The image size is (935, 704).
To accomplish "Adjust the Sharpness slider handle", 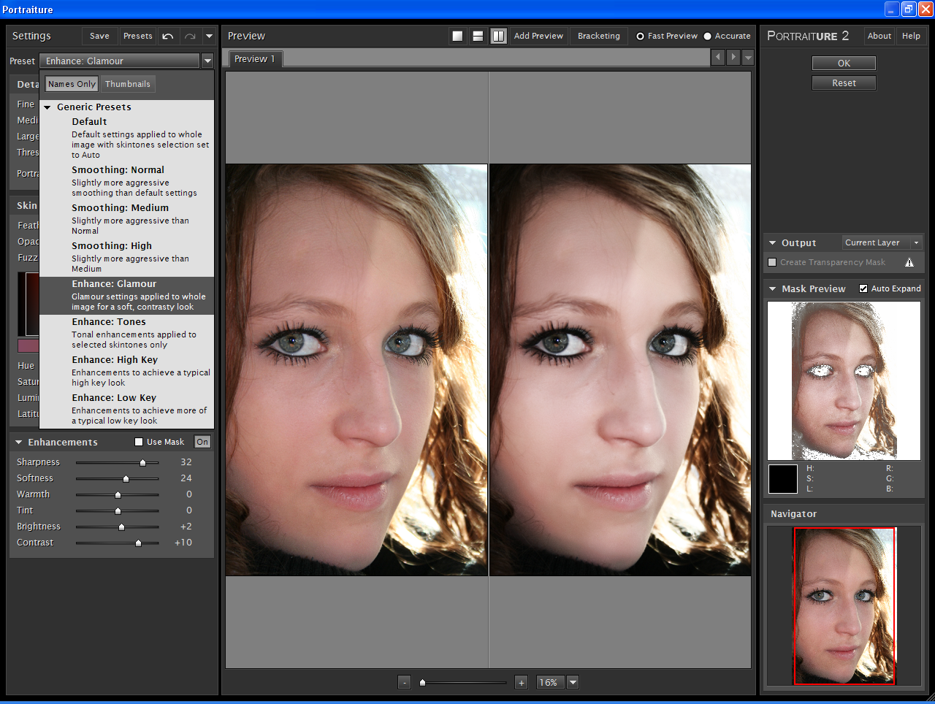I will tap(143, 462).
